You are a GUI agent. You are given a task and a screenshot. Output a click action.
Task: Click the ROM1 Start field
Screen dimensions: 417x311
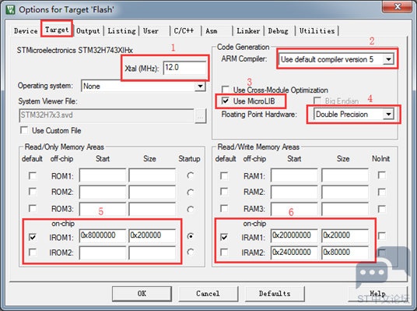point(103,175)
